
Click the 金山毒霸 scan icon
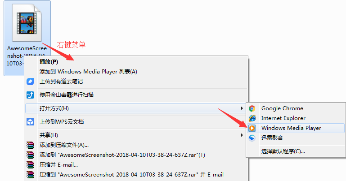tap(30, 95)
